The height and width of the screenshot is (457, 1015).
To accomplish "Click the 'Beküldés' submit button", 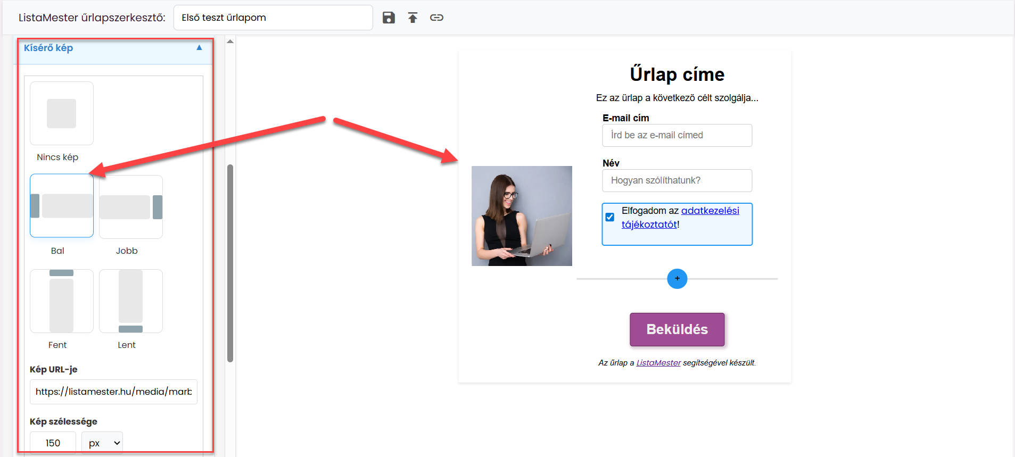I will (677, 329).
